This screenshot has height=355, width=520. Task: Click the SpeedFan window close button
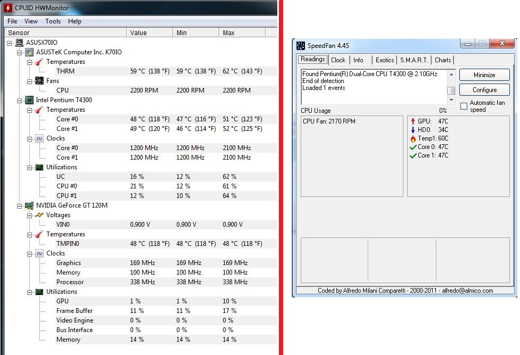(502, 44)
